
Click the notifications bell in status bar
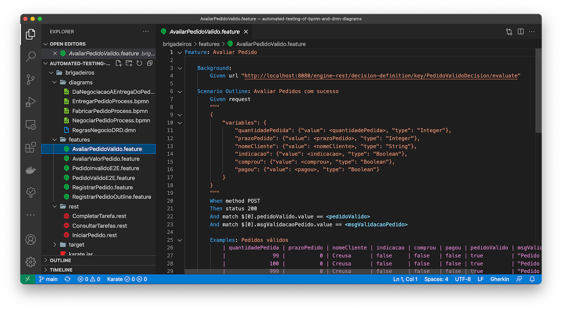point(532,279)
